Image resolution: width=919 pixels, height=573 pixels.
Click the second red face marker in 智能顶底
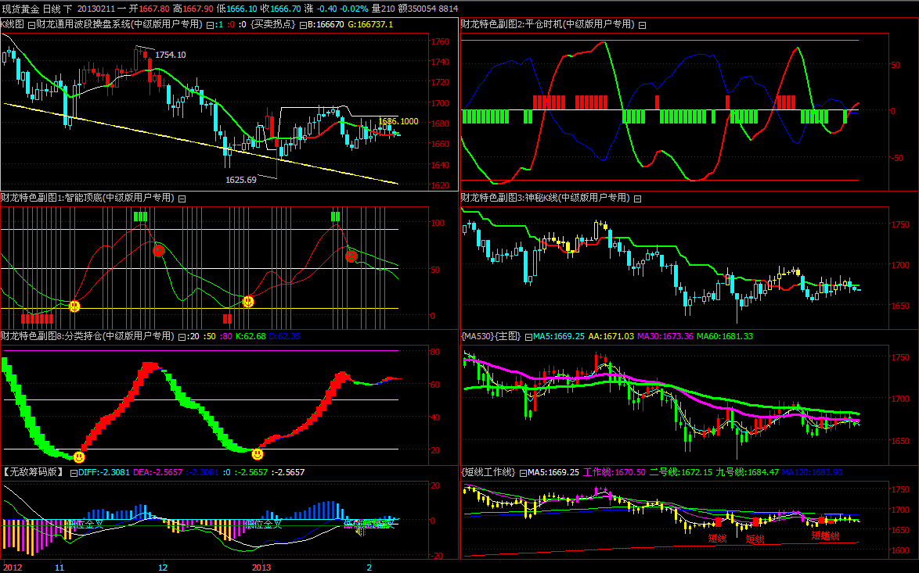(351, 256)
